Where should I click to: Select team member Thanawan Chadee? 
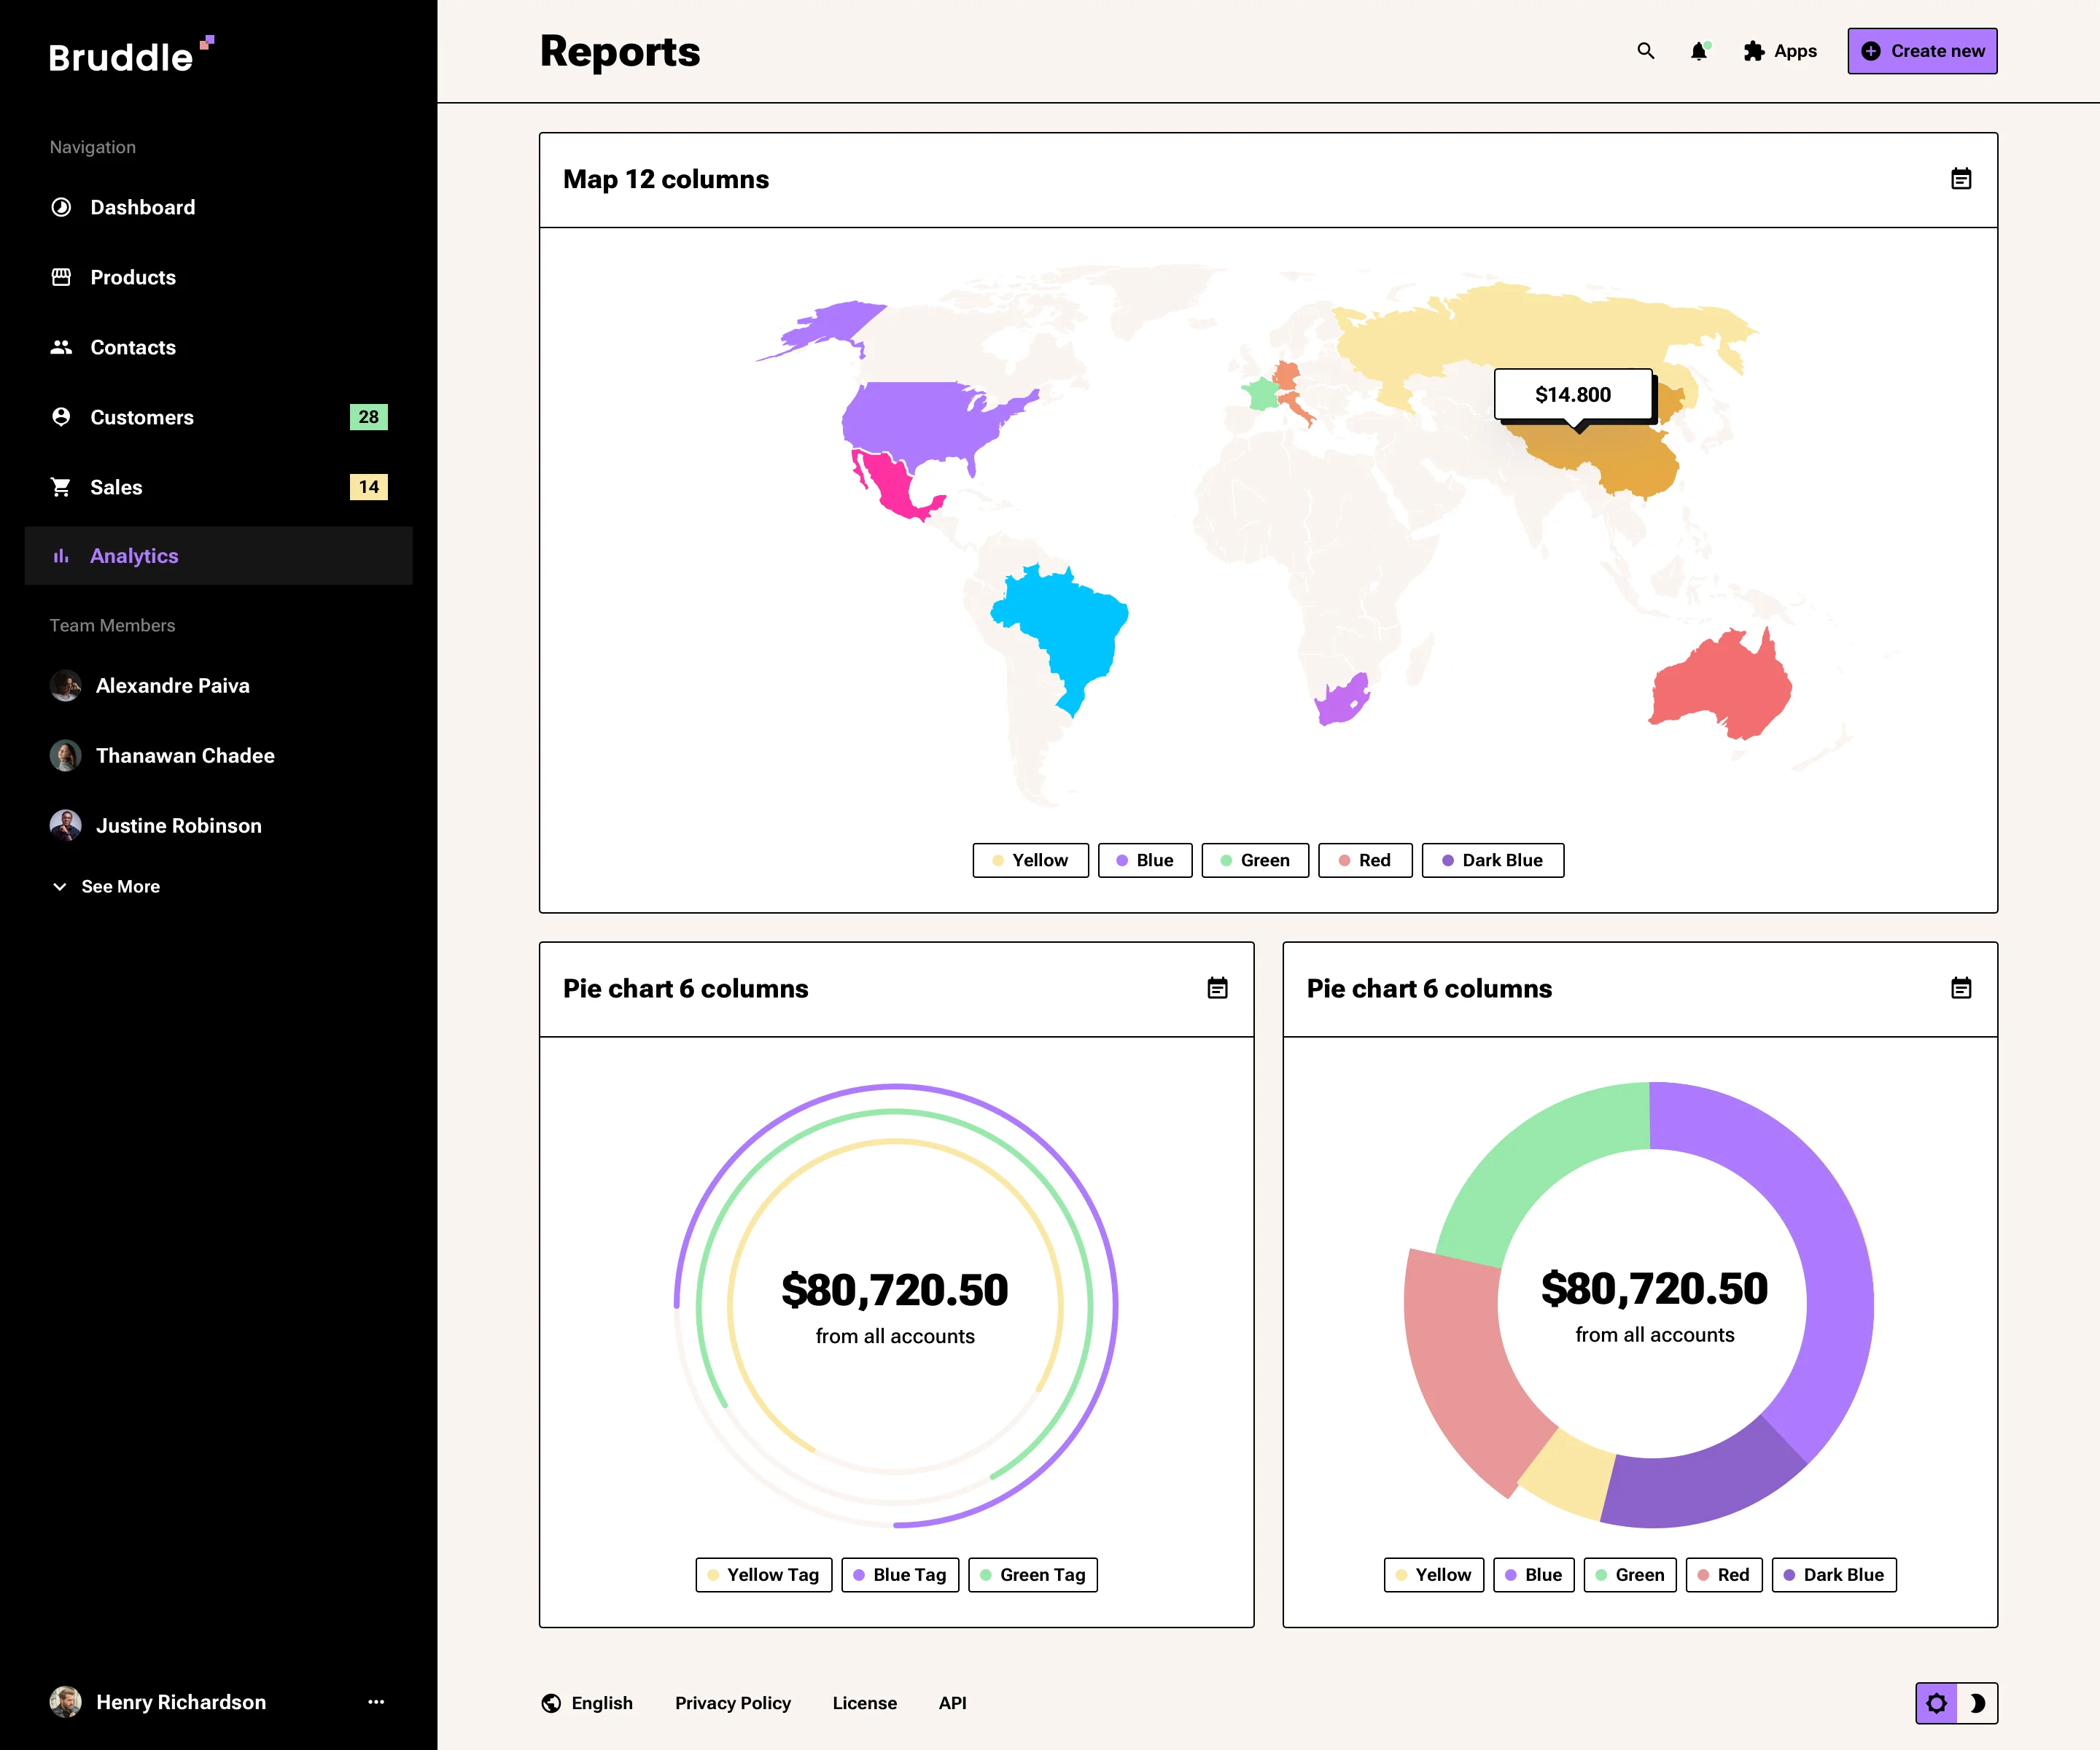click(x=184, y=755)
